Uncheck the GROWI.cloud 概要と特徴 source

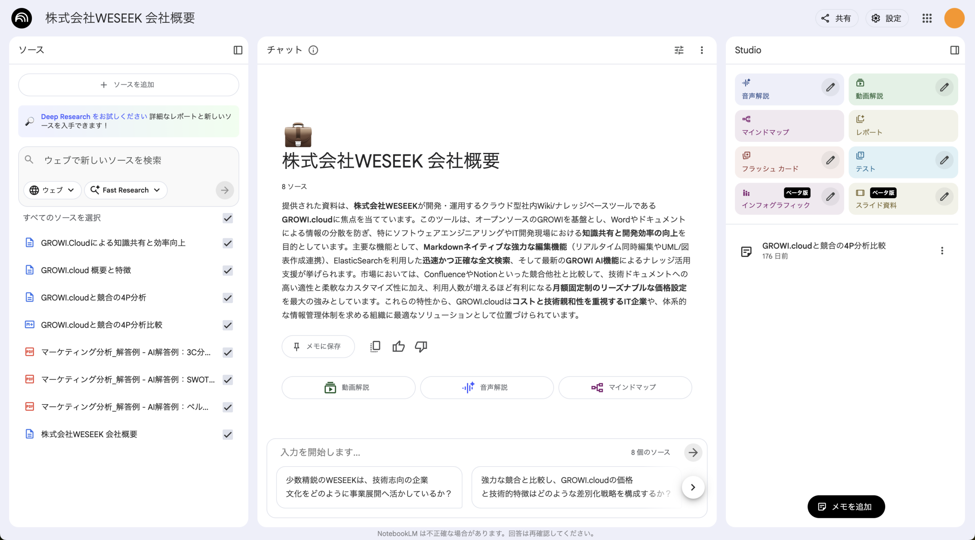pyautogui.click(x=227, y=271)
